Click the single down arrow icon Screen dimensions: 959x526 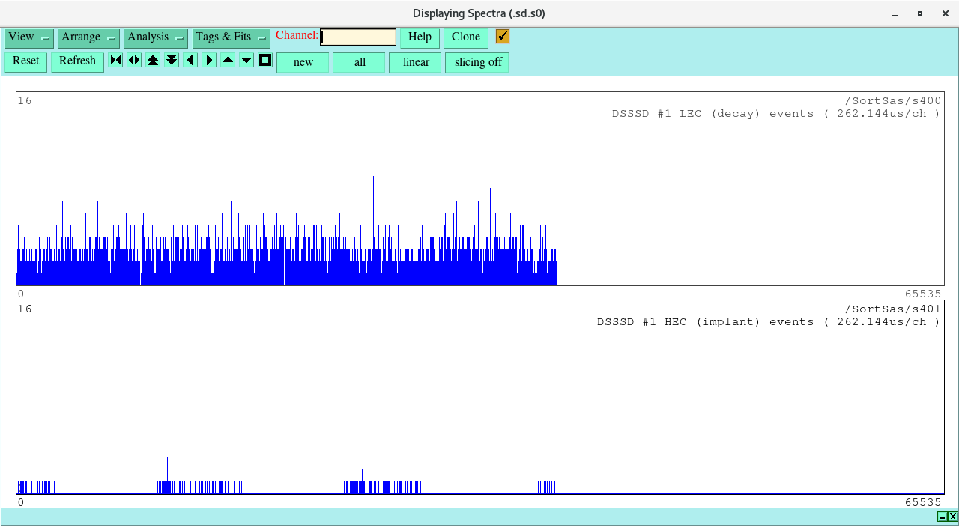tap(246, 61)
